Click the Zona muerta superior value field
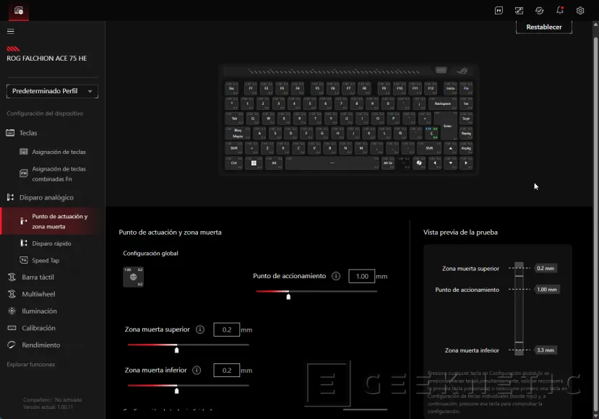 coord(226,329)
